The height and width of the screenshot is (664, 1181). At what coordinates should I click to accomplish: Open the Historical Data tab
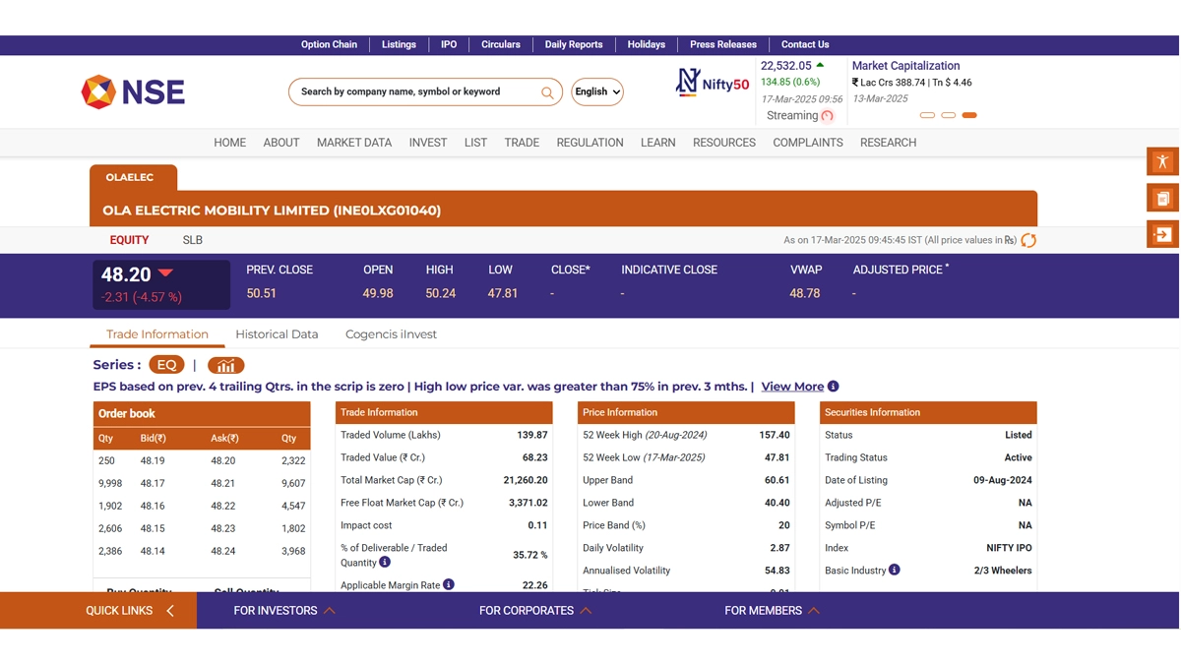coord(277,334)
